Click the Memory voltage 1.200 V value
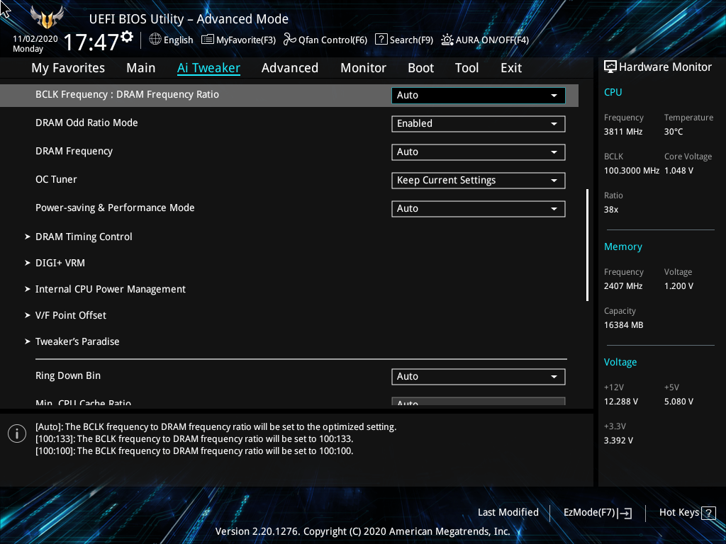 pos(678,286)
